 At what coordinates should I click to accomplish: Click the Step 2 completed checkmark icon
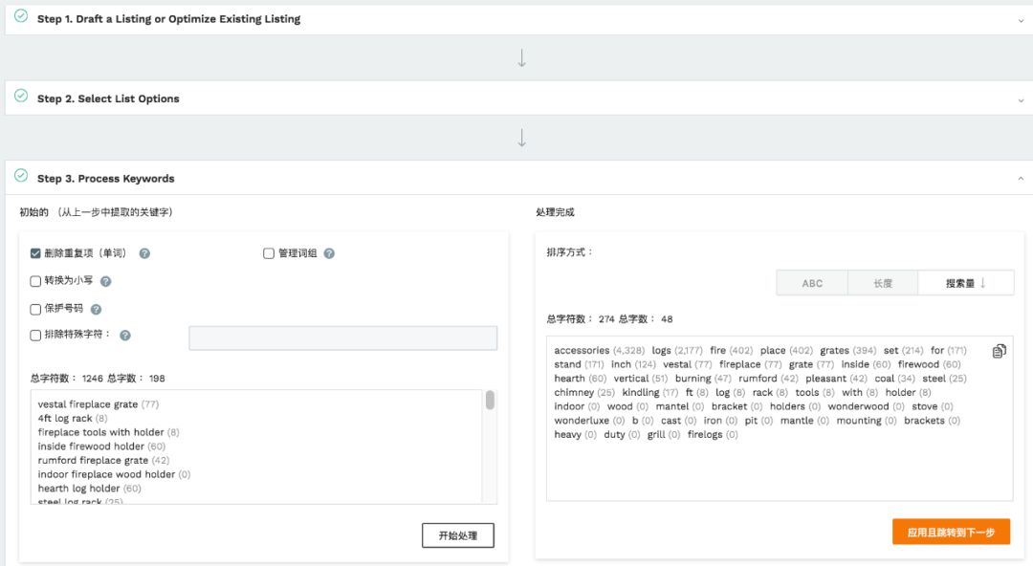coord(21,96)
